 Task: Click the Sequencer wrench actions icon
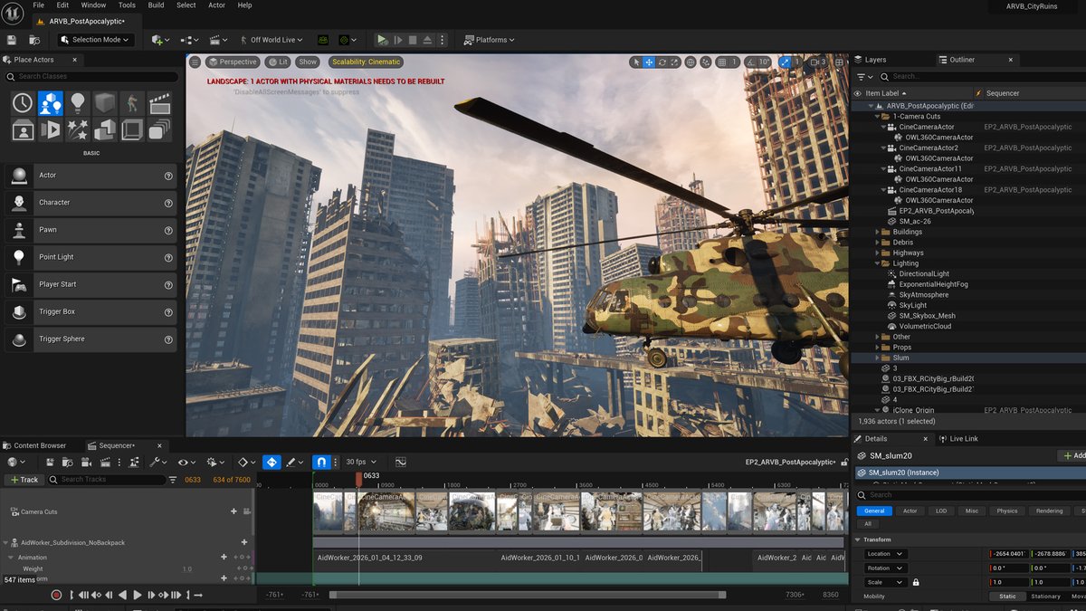[x=157, y=462]
